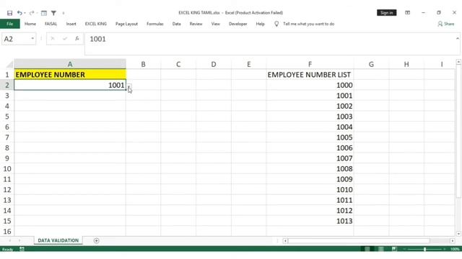Select the cell with value 1005
This screenshot has height=259, width=462.
(x=310, y=137)
